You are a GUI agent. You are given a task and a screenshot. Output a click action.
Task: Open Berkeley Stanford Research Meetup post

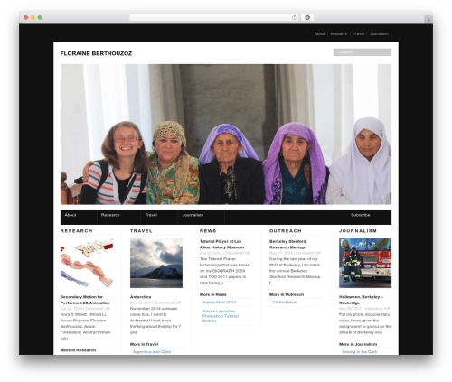pyautogui.click(x=287, y=245)
